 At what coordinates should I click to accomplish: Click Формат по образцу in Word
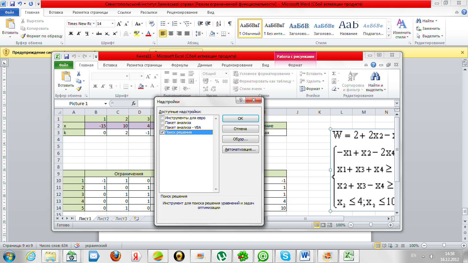[41, 36]
